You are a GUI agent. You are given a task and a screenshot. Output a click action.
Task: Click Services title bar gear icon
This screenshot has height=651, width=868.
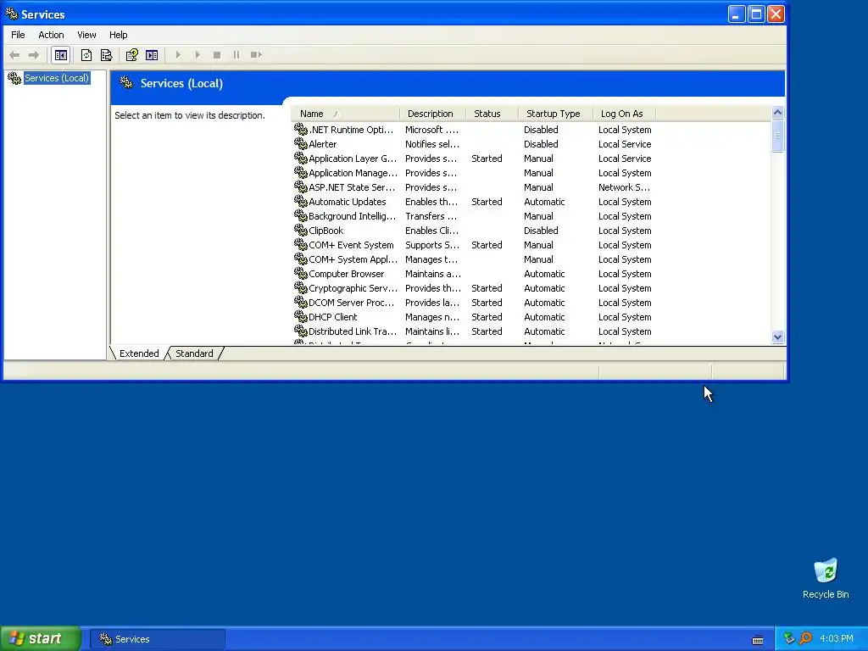(x=12, y=14)
